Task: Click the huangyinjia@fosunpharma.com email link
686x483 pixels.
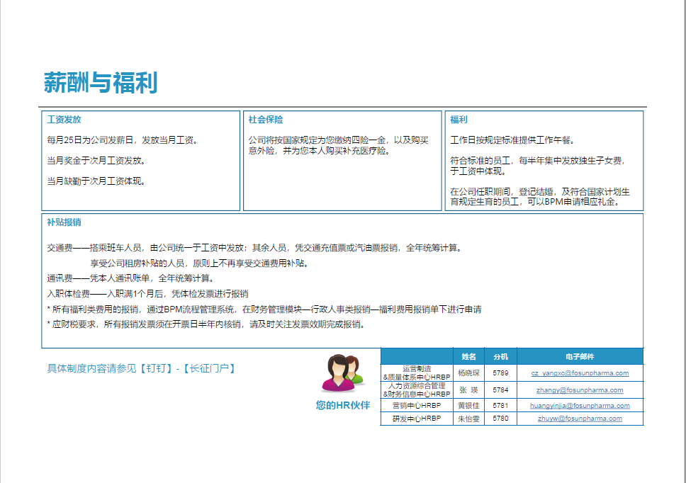Action: point(580,406)
